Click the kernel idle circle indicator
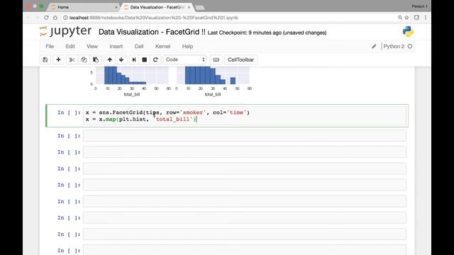The height and width of the screenshot is (255, 454). (x=410, y=46)
